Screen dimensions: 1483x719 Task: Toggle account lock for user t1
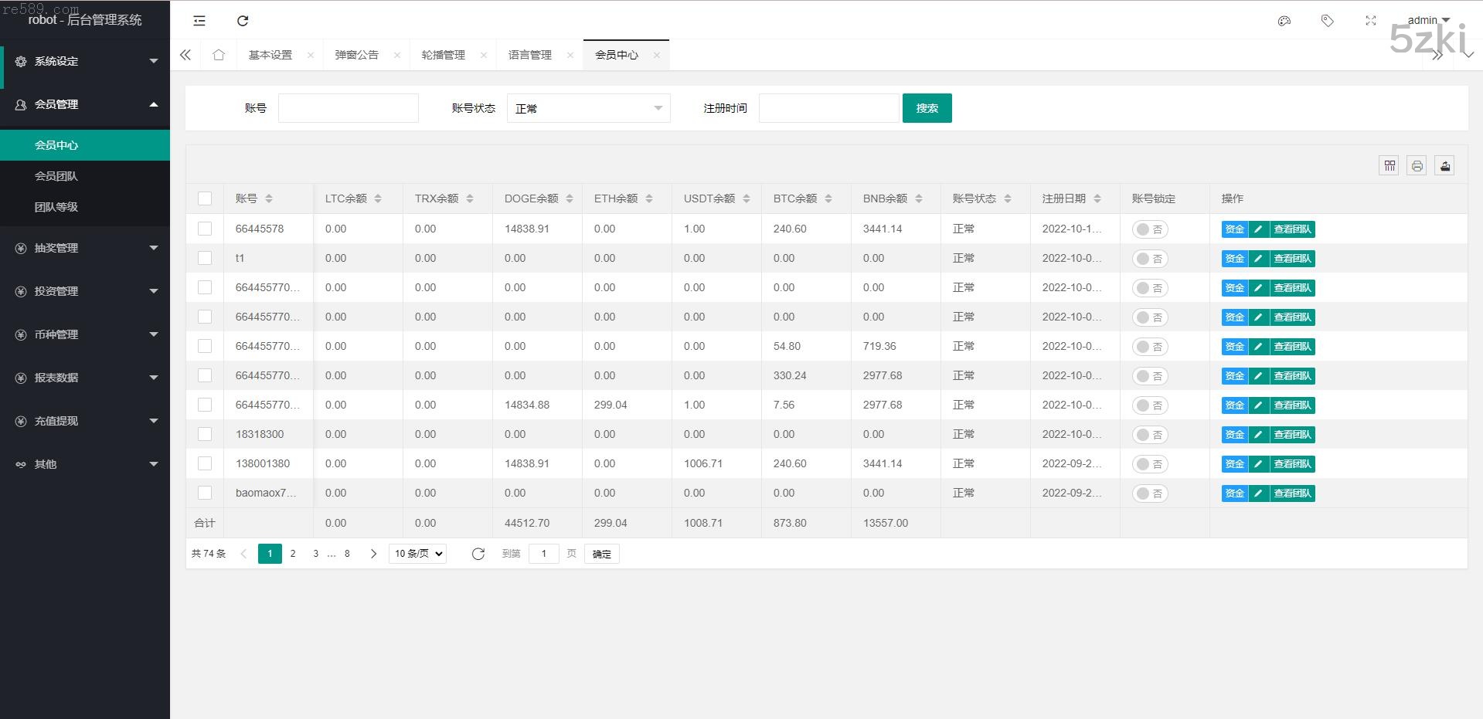[1149, 259]
